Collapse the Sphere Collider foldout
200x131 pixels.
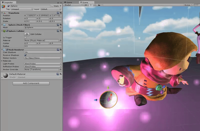click(x=2, y=31)
